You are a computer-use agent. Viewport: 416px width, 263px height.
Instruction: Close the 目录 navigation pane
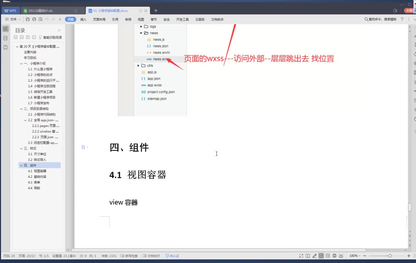(x=59, y=30)
